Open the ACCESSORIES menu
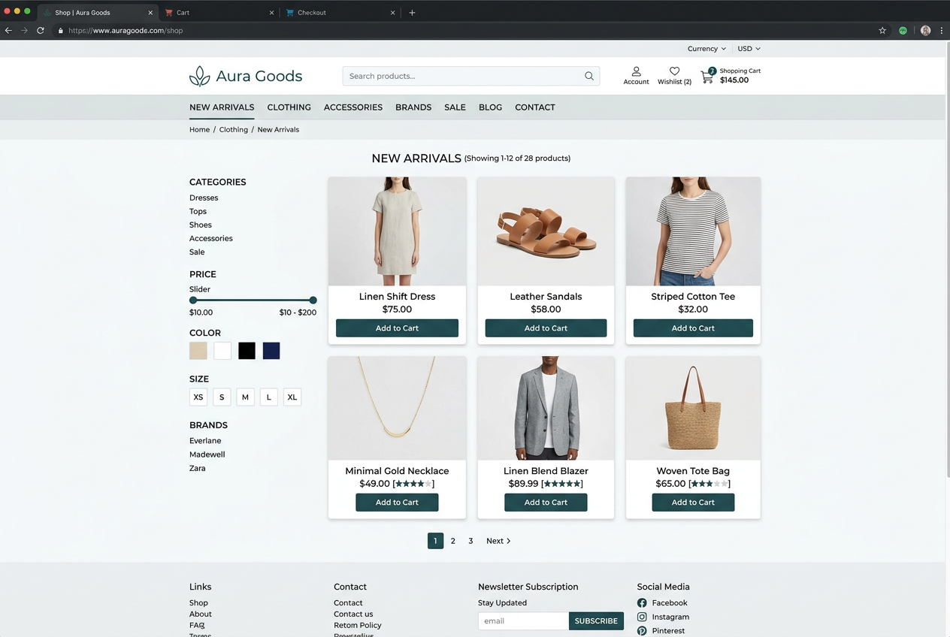 pos(353,107)
